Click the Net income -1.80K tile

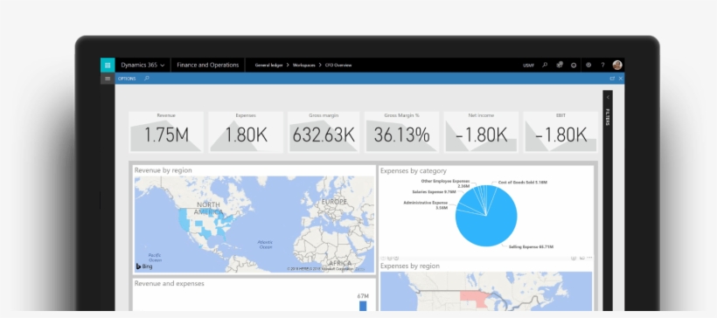click(481, 132)
